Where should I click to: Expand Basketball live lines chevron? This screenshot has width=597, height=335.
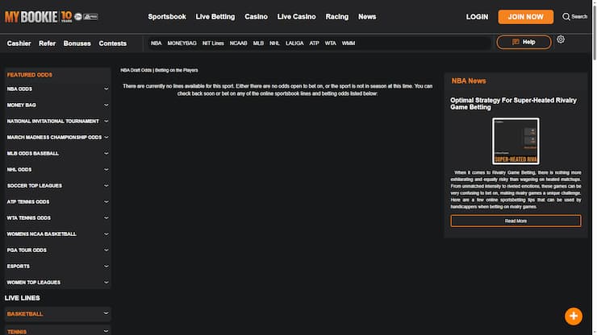click(106, 313)
